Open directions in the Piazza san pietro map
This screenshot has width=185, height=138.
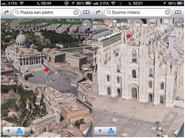tap(6, 12)
